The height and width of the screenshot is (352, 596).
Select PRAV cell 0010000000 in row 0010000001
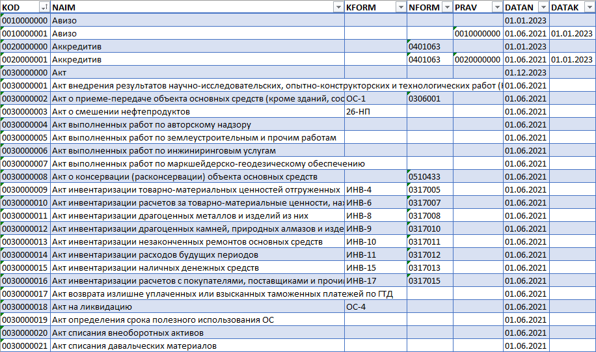pos(478,33)
